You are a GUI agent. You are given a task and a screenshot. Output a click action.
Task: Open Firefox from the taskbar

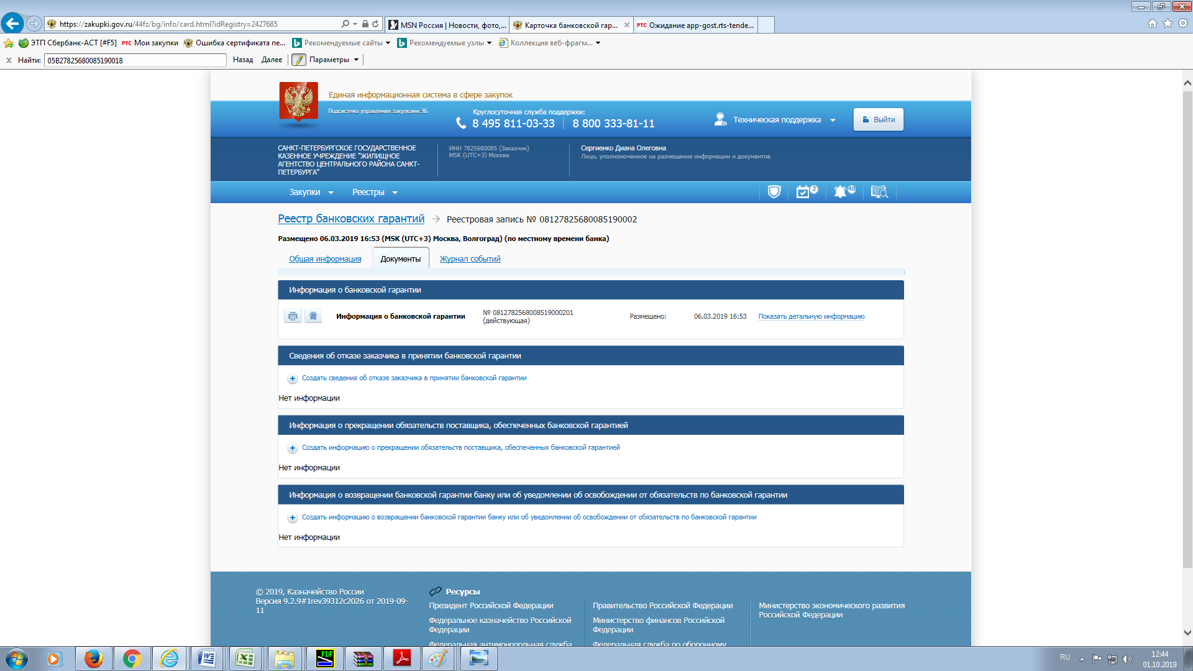click(x=93, y=659)
